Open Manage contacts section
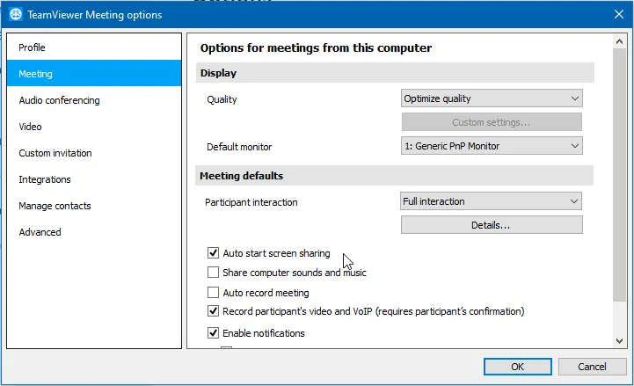 coord(94,206)
